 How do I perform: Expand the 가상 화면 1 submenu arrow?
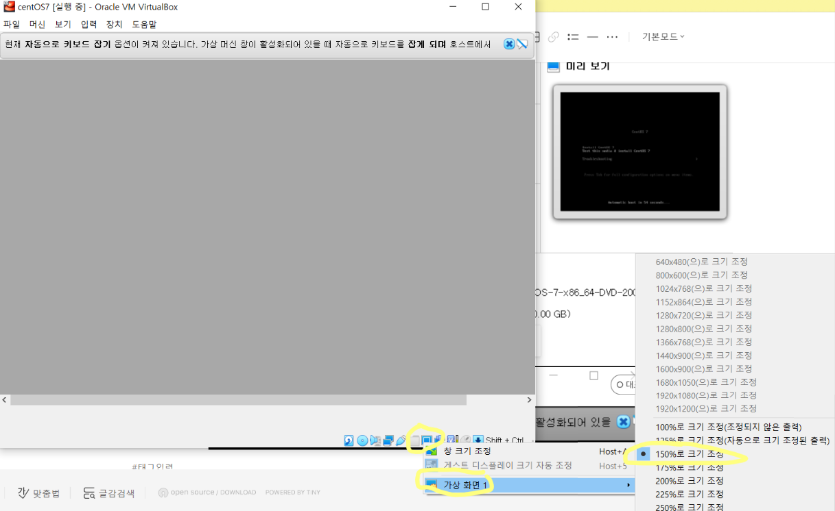click(628, 485)
